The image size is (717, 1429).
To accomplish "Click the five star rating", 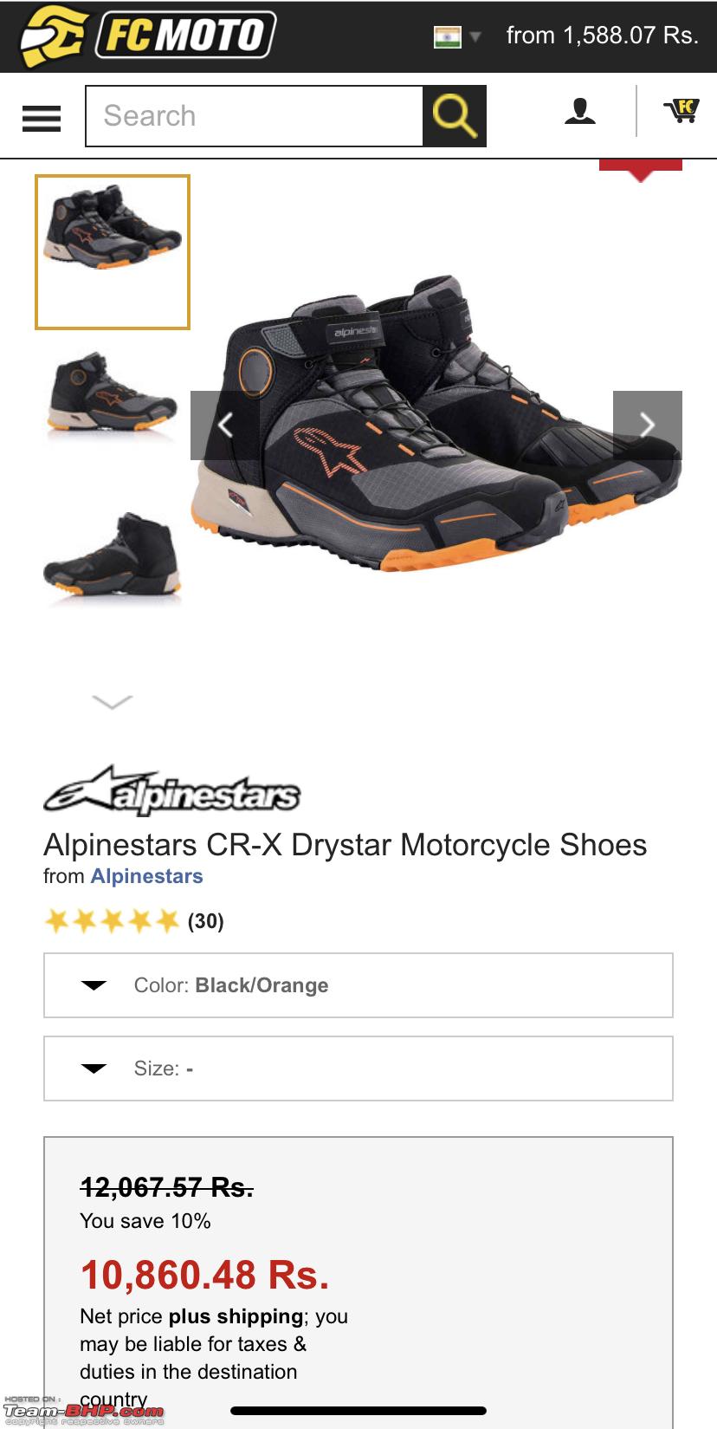I will [112, 920].
